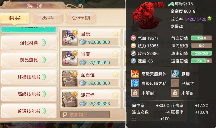The height and width of the screenshot is (128, 216).
Task: Click the 搜索物品 search field
Action: click(x=85, y=114)
